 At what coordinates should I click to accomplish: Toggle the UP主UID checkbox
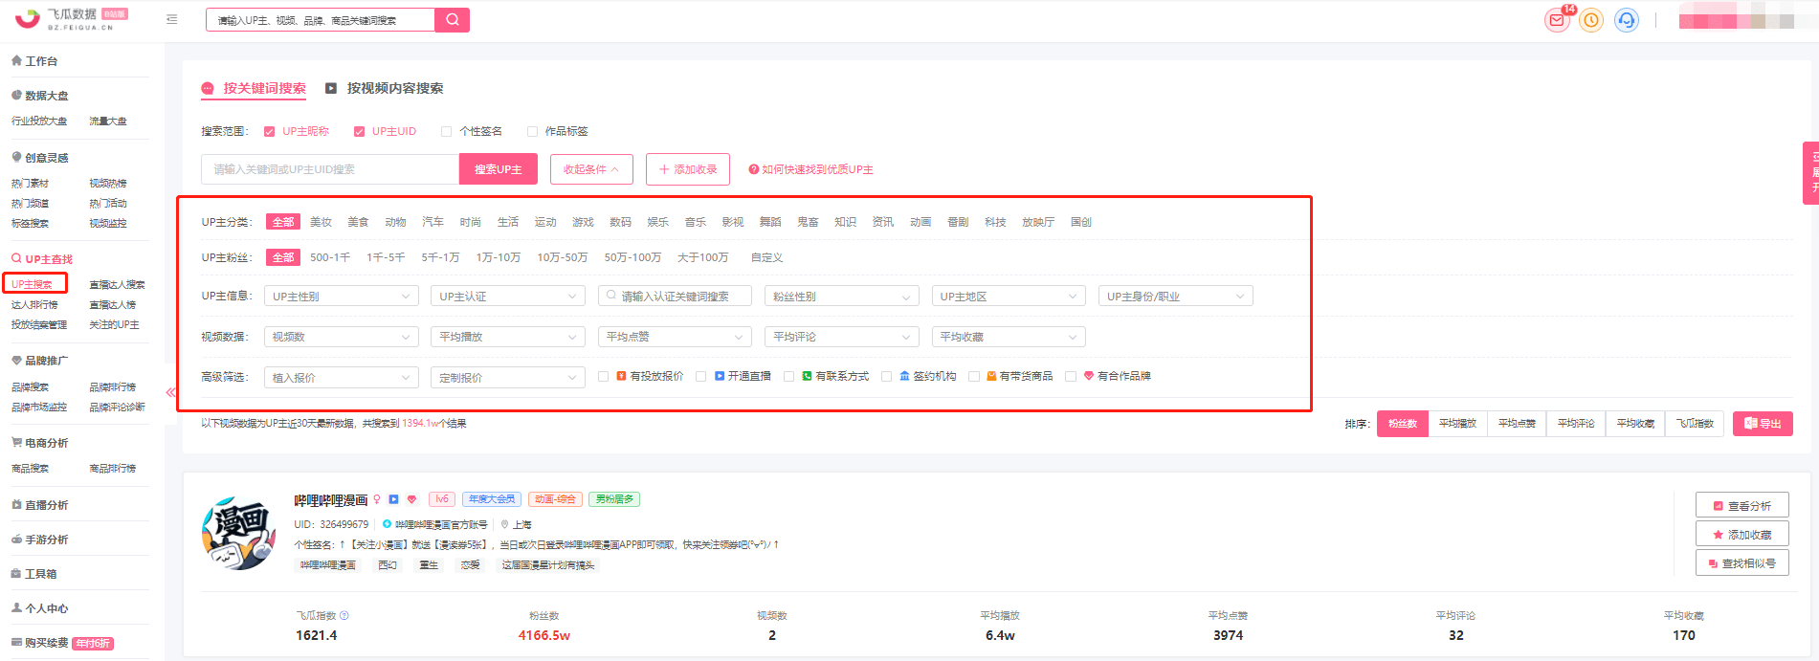point(360,132)
